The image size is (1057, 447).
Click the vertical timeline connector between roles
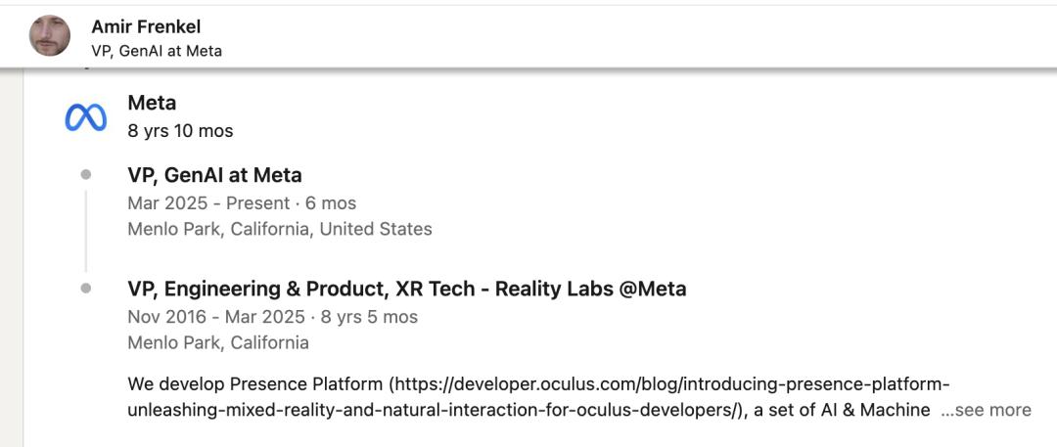point(86,231)
